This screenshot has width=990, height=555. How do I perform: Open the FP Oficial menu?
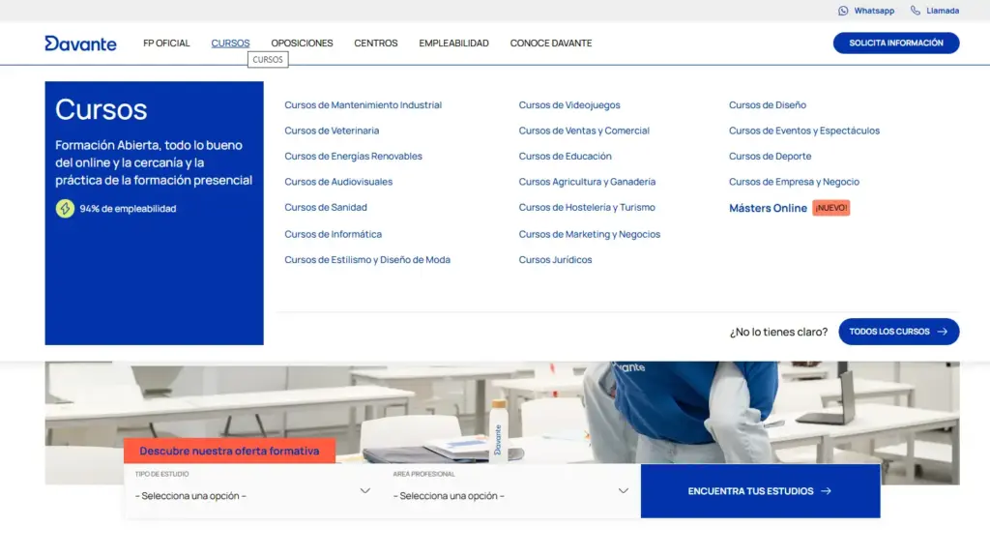coord(166,43)
